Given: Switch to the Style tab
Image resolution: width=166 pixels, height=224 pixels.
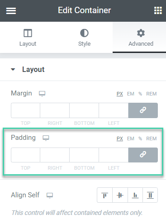Looking at the screenshot, I should tap(85, 38).
